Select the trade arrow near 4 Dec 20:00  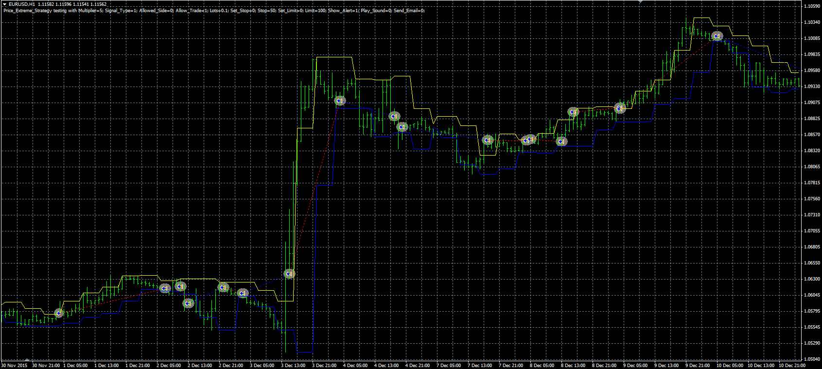tap(402, 127)
